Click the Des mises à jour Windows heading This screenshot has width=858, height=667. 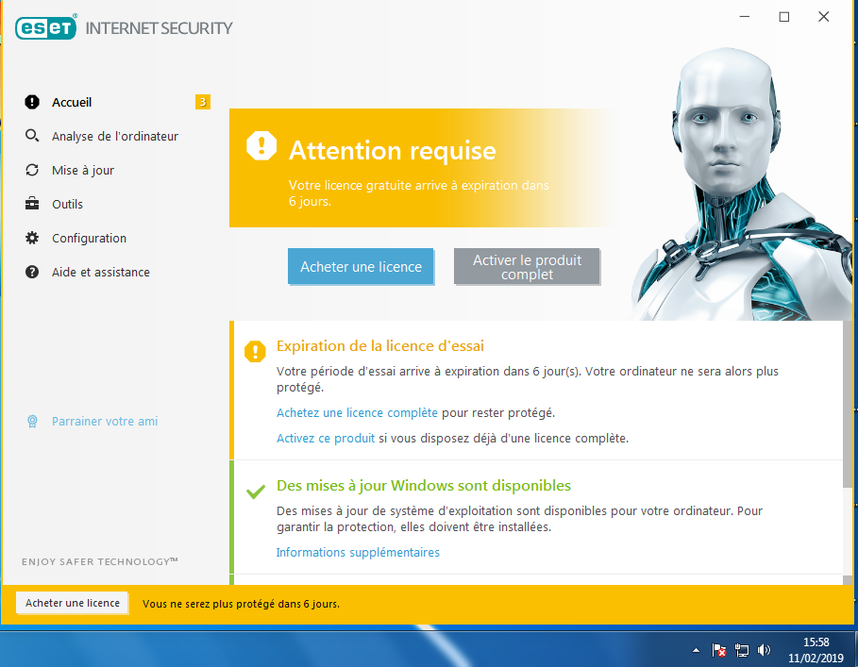(x=424, y=486)
